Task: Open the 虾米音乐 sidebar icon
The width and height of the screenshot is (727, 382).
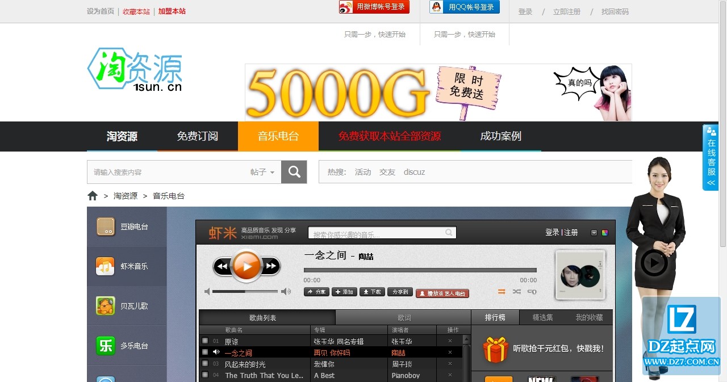Action: 106,266
